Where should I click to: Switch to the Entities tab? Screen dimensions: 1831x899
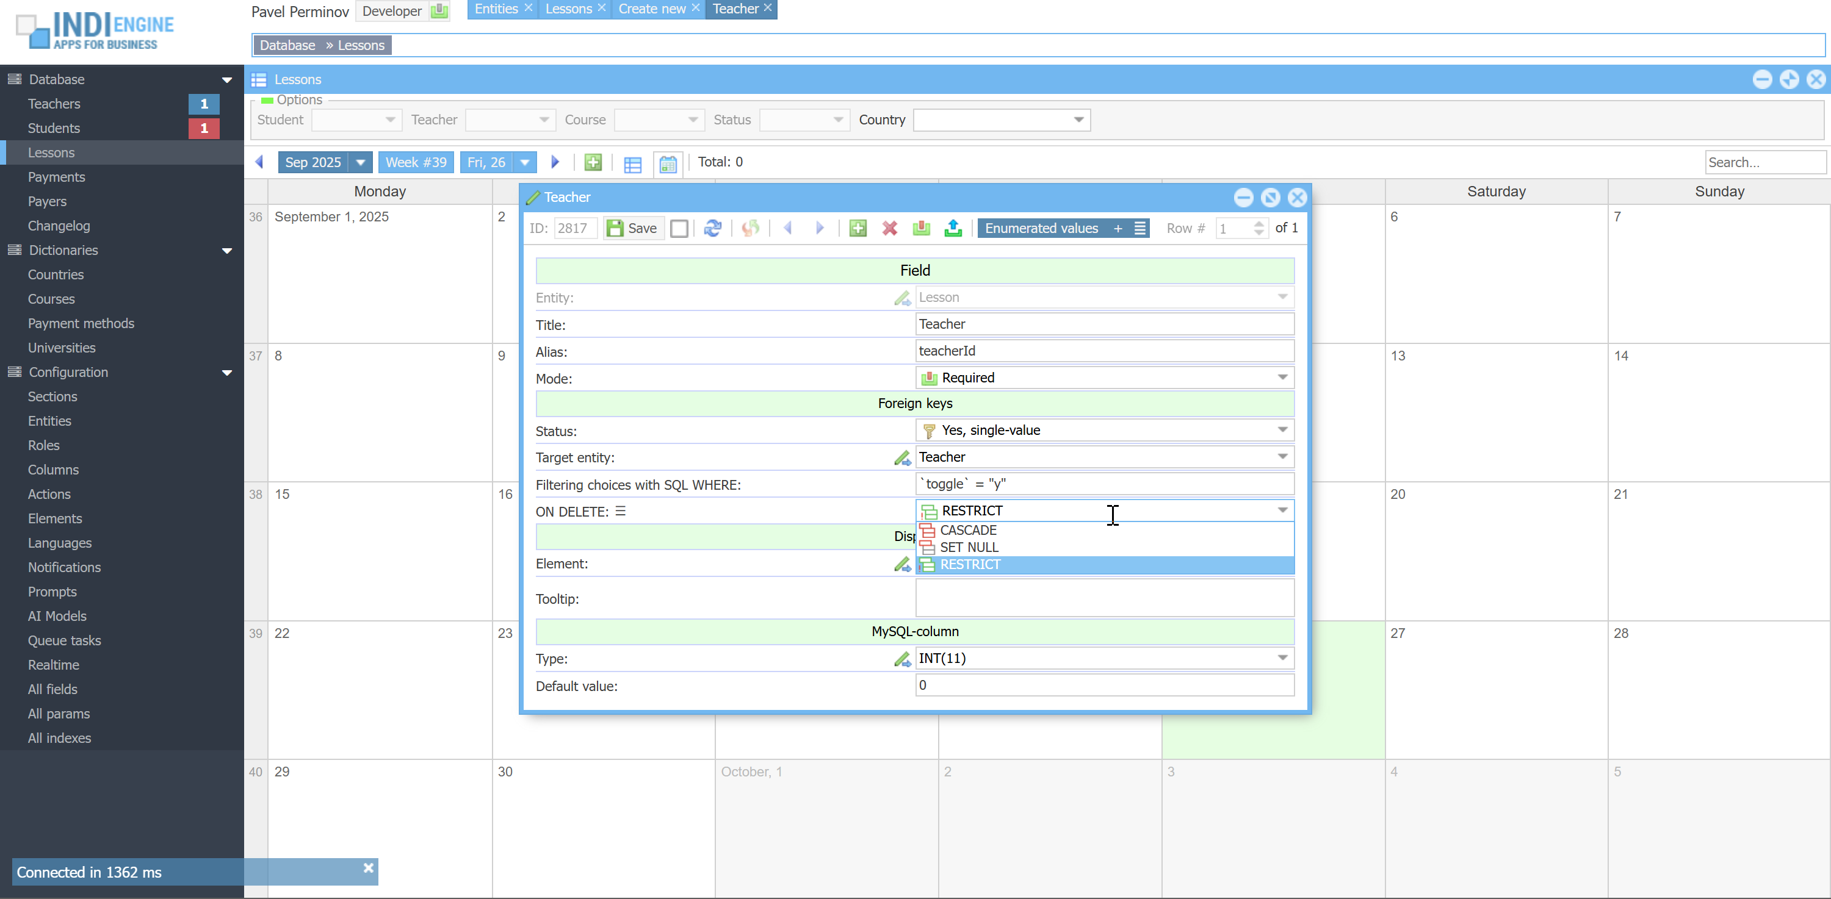496,9
